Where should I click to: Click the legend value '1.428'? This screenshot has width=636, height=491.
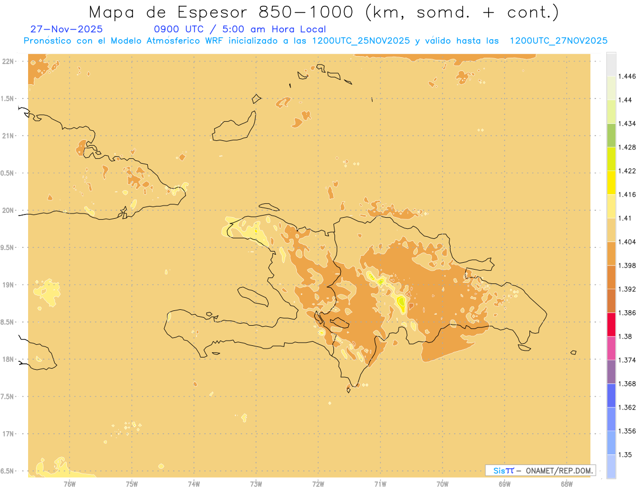pyautogui.click(x=626, y=147)
